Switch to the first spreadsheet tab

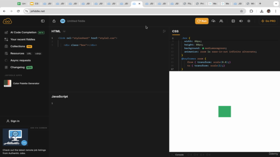coord(21,3)
